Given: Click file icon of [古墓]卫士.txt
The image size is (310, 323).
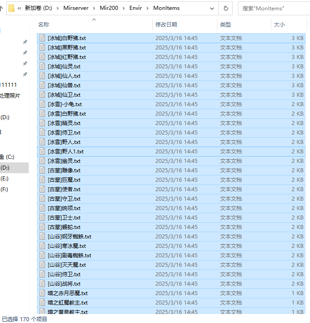Looking at the screenshot, I should click(42, 218).
